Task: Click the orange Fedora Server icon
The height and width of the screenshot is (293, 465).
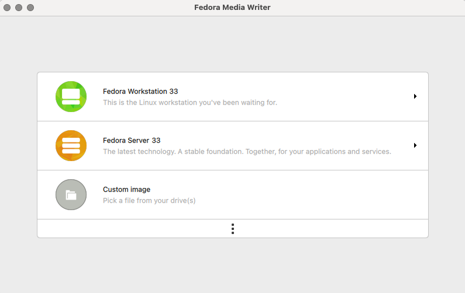Action: tap(71, 146)
